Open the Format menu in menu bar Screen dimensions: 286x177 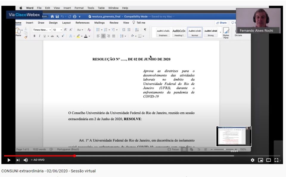[x=79, y=8]
